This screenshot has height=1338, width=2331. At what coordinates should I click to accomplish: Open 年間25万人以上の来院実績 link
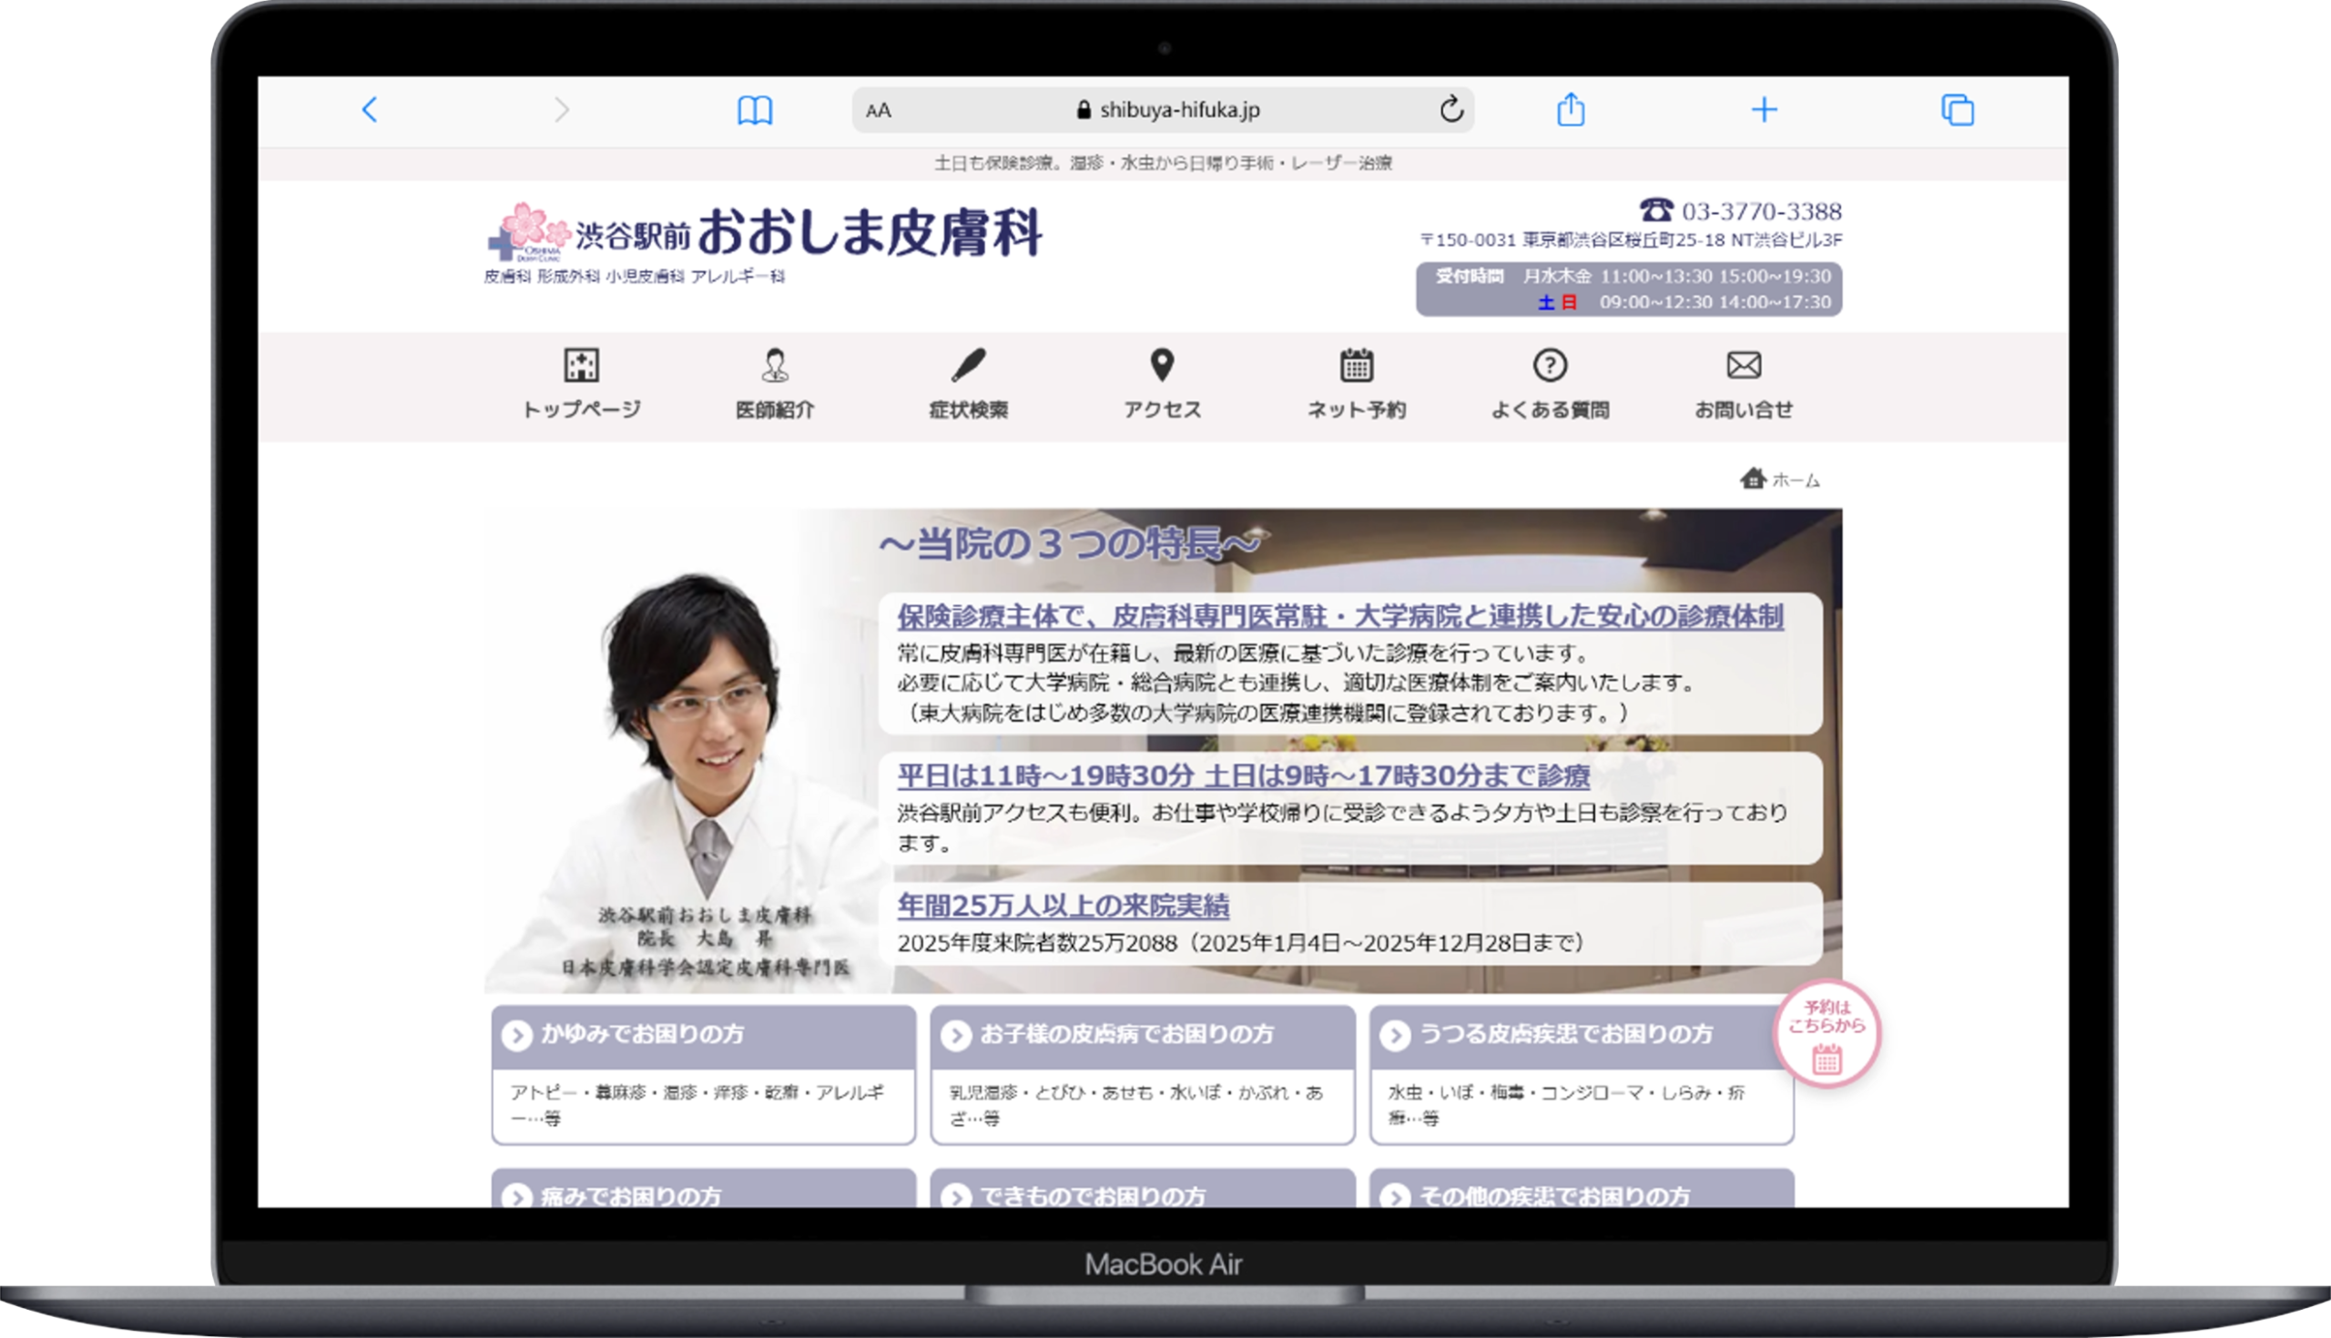pos(1063,906)
